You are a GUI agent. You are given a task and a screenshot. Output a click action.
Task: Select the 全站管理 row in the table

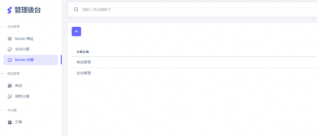pos(194,73)
